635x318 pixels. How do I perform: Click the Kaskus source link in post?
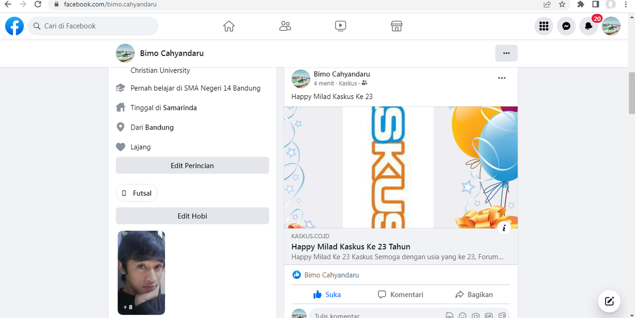[348, 83]
